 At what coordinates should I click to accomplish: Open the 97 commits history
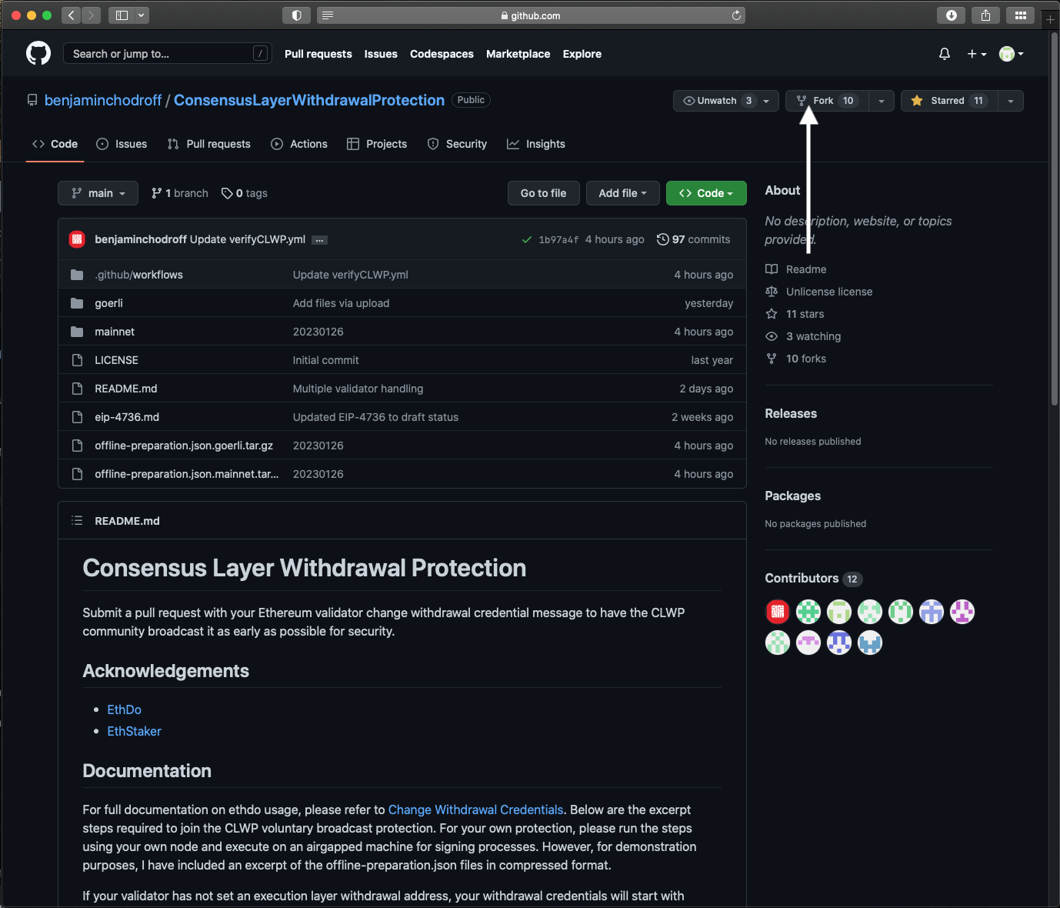(694, 239)
